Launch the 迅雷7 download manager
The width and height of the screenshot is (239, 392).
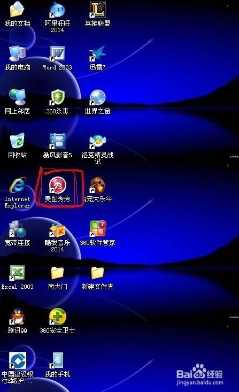pyautogui.click(x=97, y=54)
